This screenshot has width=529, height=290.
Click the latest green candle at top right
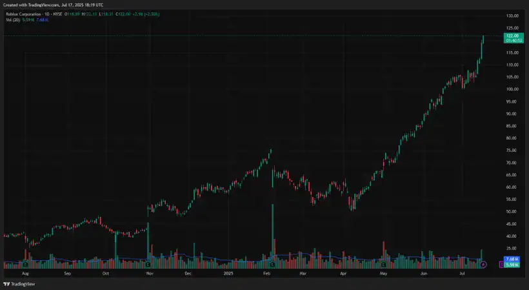(483, 41)
